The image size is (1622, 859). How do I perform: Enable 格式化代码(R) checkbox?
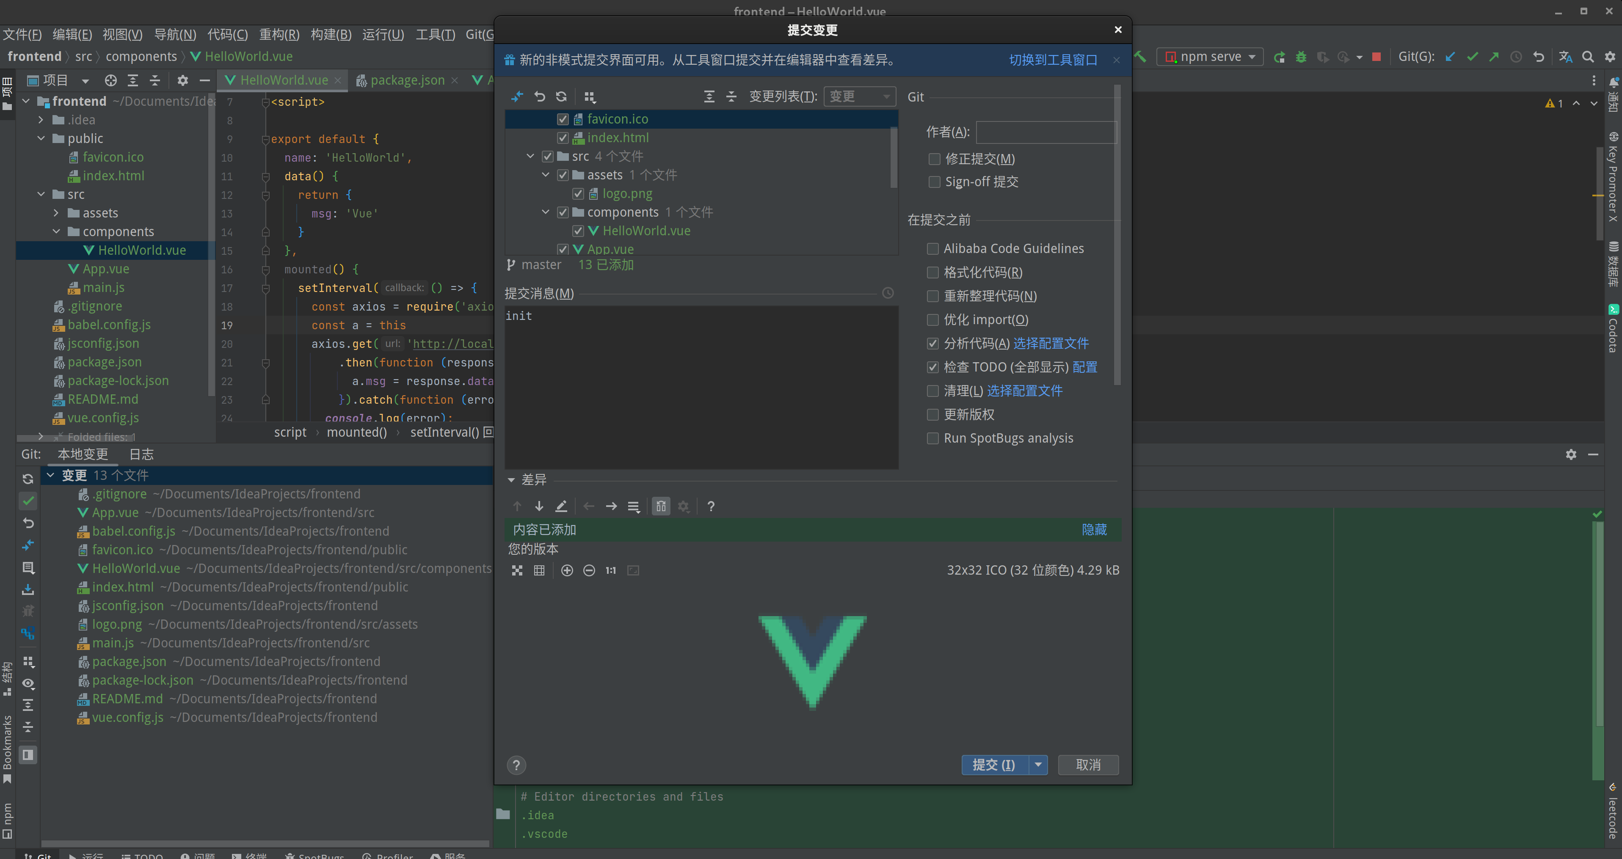[932, 273]
